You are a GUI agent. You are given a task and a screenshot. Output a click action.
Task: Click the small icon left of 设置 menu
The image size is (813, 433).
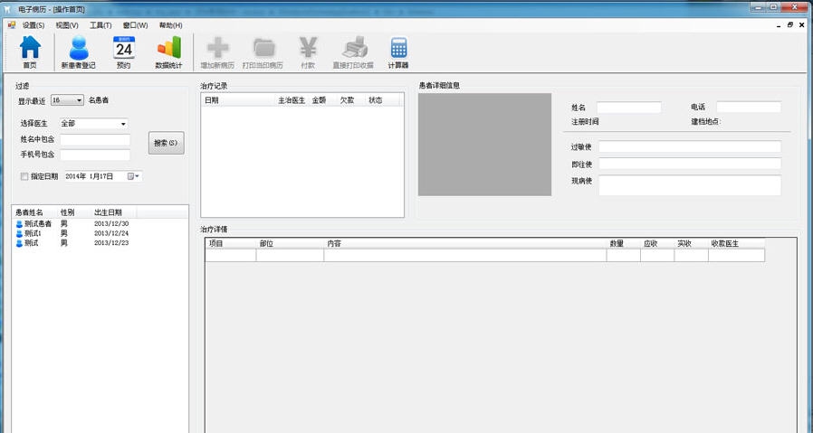(x=12, y=25)
